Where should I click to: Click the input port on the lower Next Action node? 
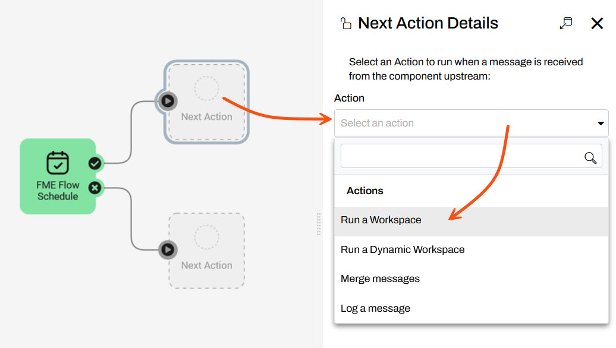[x=167, y=250]
